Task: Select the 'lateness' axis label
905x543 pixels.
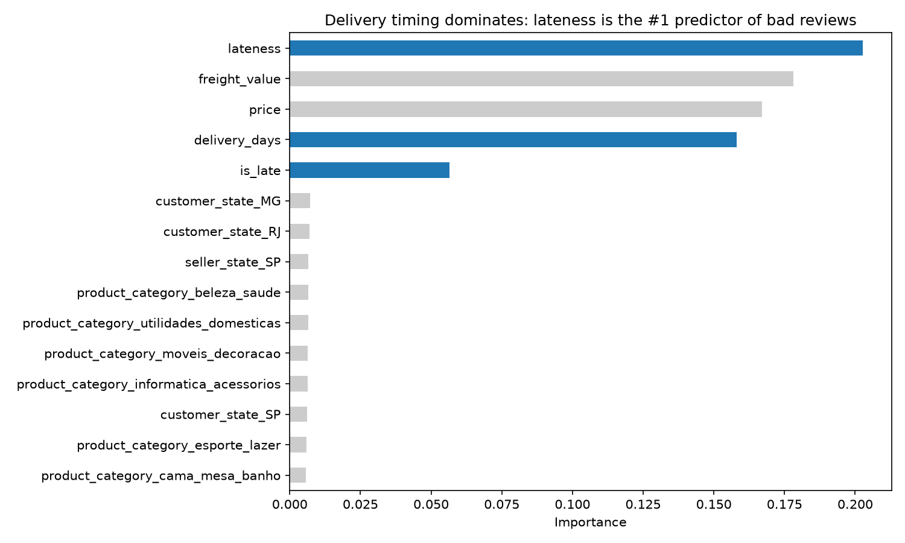Action: [x=254, y=49]
